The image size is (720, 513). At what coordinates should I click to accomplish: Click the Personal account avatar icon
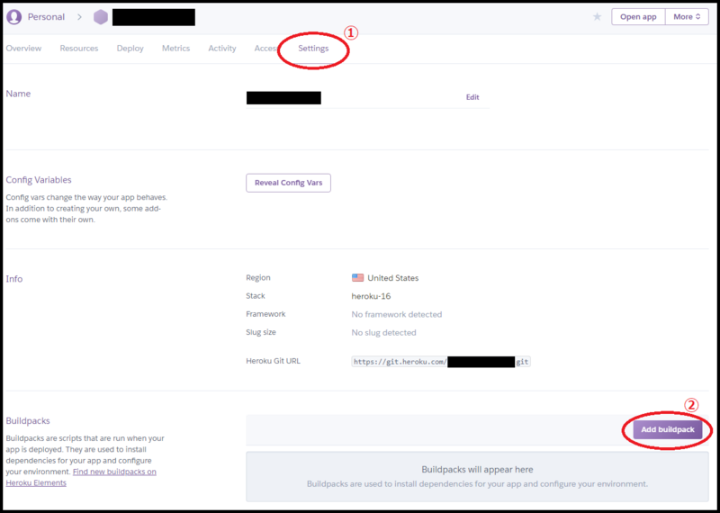pos(14,16)
